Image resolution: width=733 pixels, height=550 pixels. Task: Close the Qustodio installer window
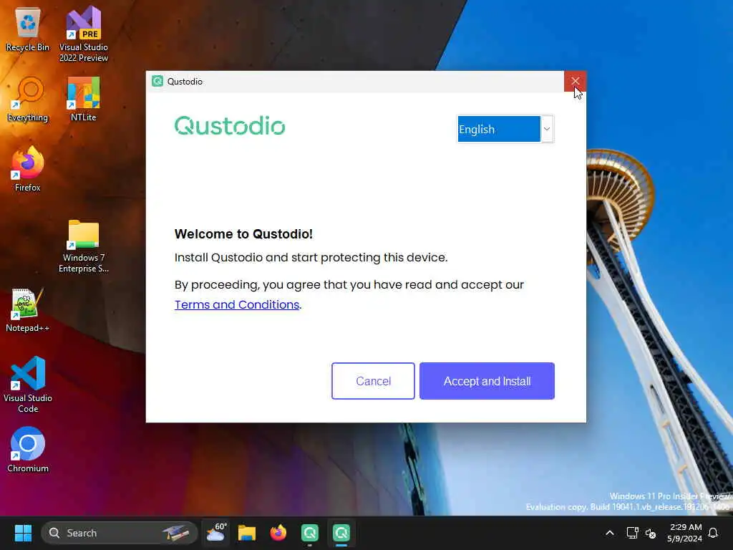575,82
